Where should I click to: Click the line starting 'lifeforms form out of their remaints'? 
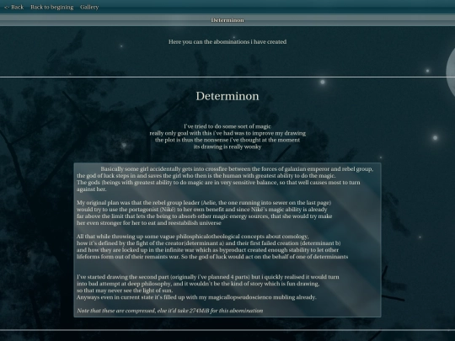click(212, 257)
